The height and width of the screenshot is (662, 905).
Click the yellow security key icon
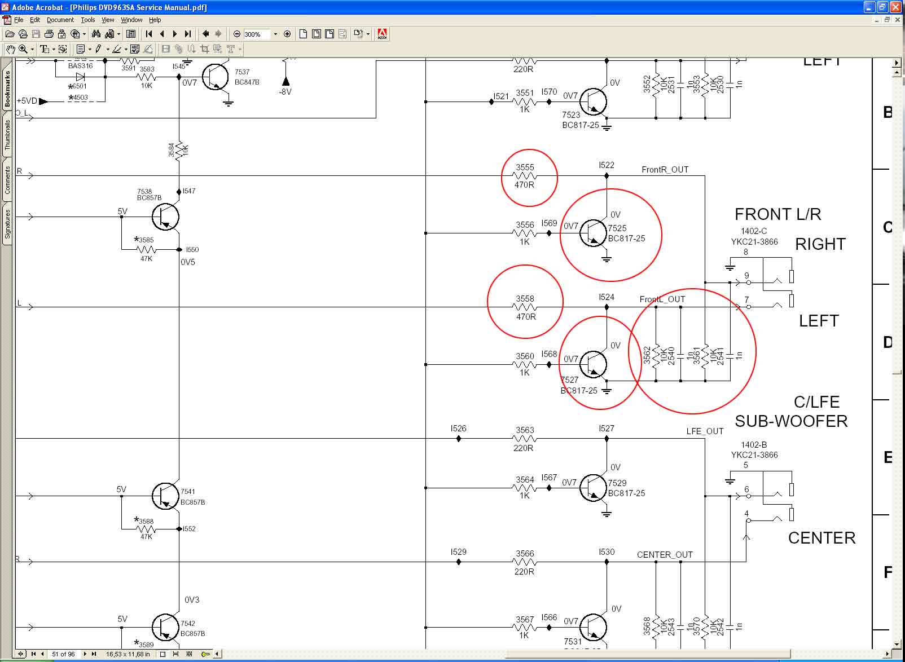click(205, 654)
